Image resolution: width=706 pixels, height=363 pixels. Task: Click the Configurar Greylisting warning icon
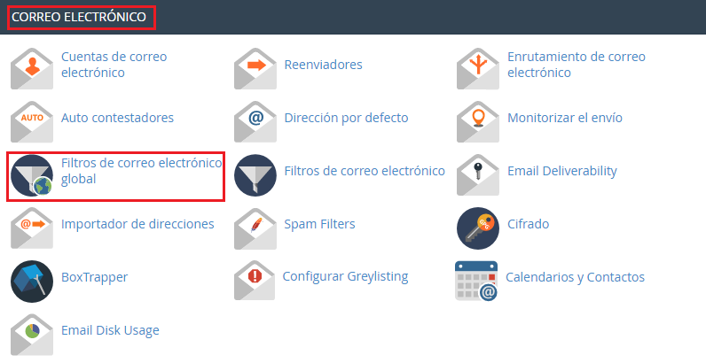[255, 281]
